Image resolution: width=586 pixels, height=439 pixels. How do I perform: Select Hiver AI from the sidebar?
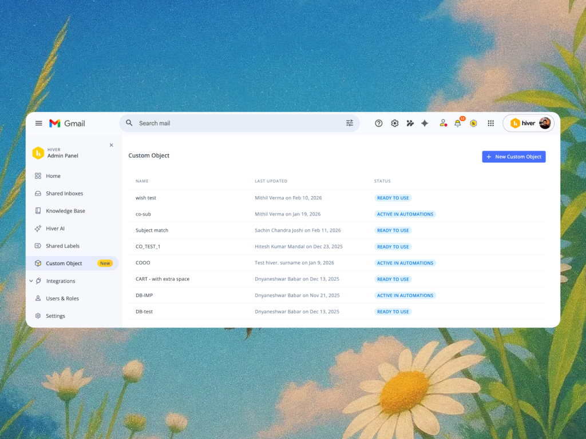tap(55, 229)
